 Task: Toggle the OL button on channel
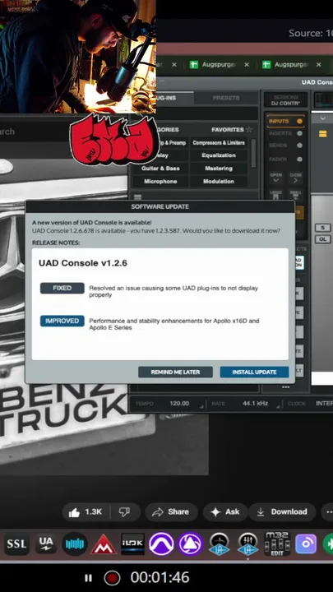pos(323,239)
